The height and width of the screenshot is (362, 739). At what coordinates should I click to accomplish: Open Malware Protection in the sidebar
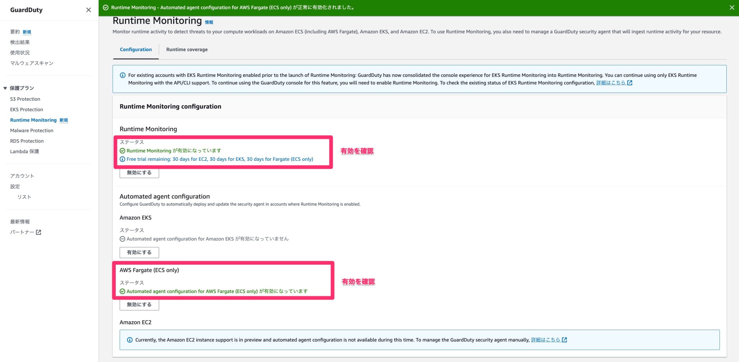pyautogui.click(x=32, y=130)
